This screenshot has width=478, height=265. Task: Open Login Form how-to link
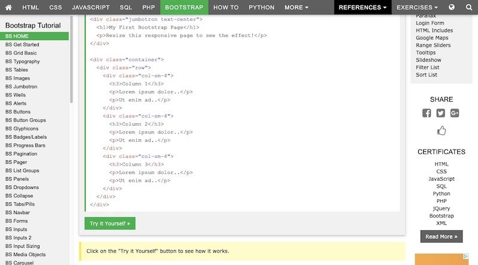(430, 23)
